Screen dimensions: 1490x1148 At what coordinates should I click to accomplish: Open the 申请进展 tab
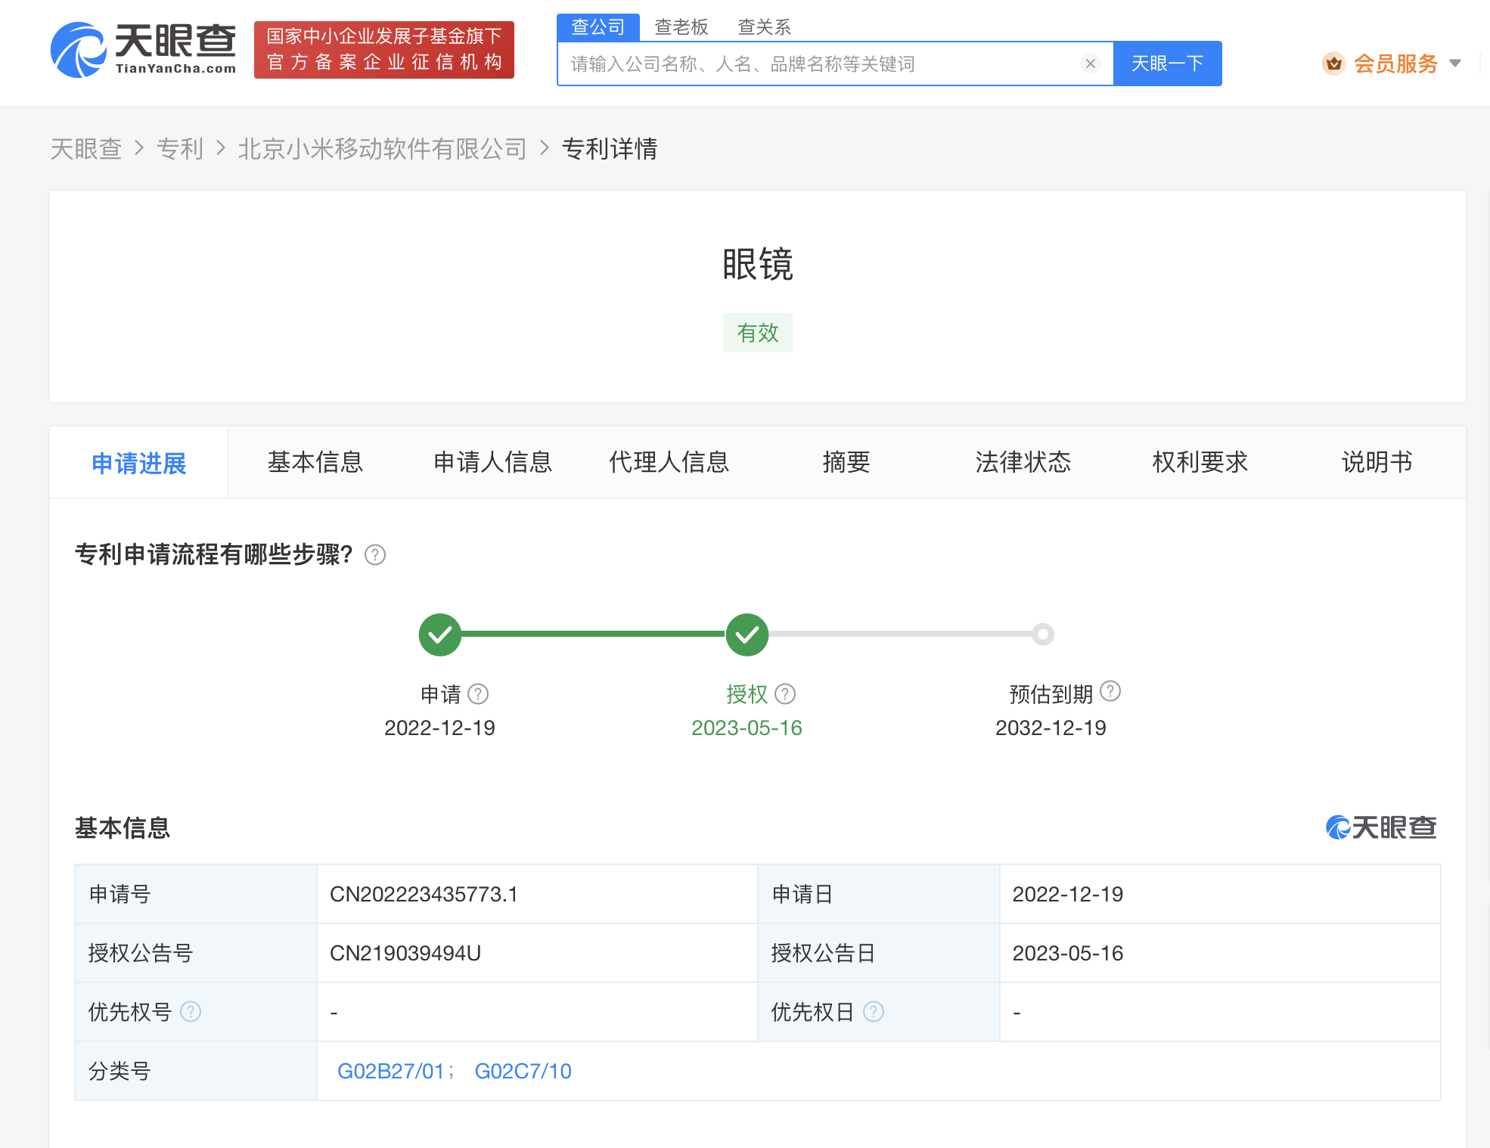coord(138,463)
